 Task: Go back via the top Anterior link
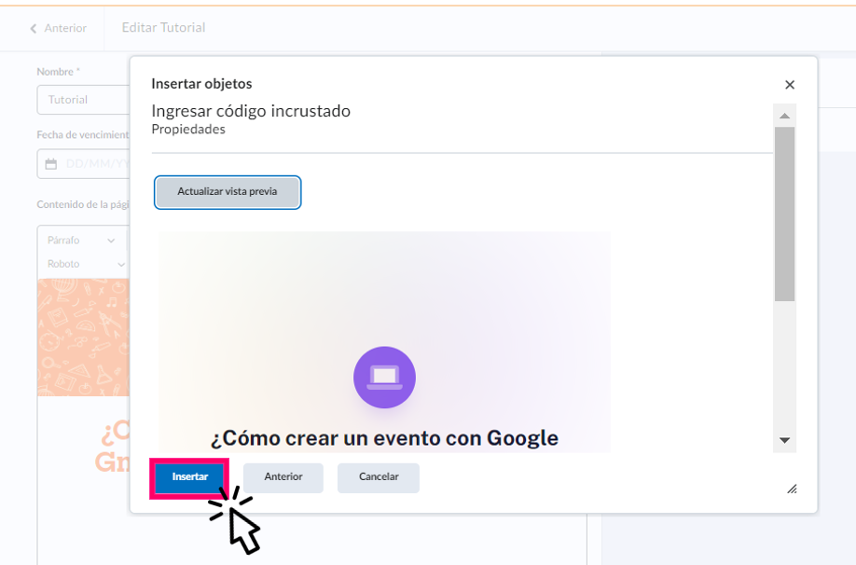click(64, 28)
